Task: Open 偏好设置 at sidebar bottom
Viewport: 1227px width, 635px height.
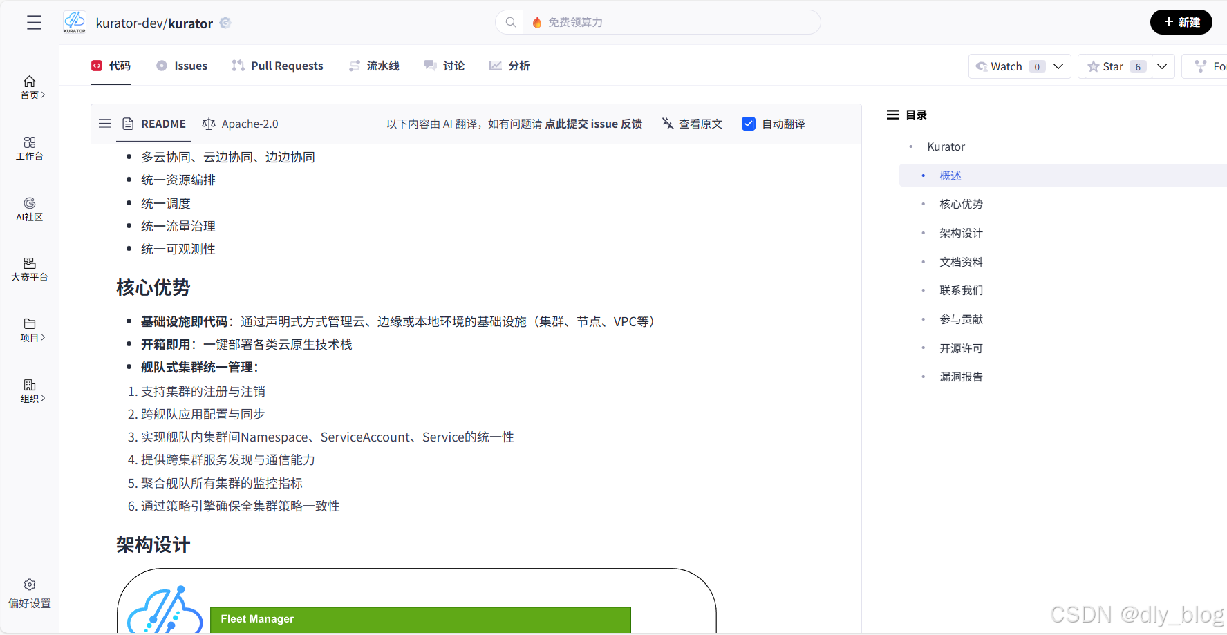Action: [x=30, y=594]
